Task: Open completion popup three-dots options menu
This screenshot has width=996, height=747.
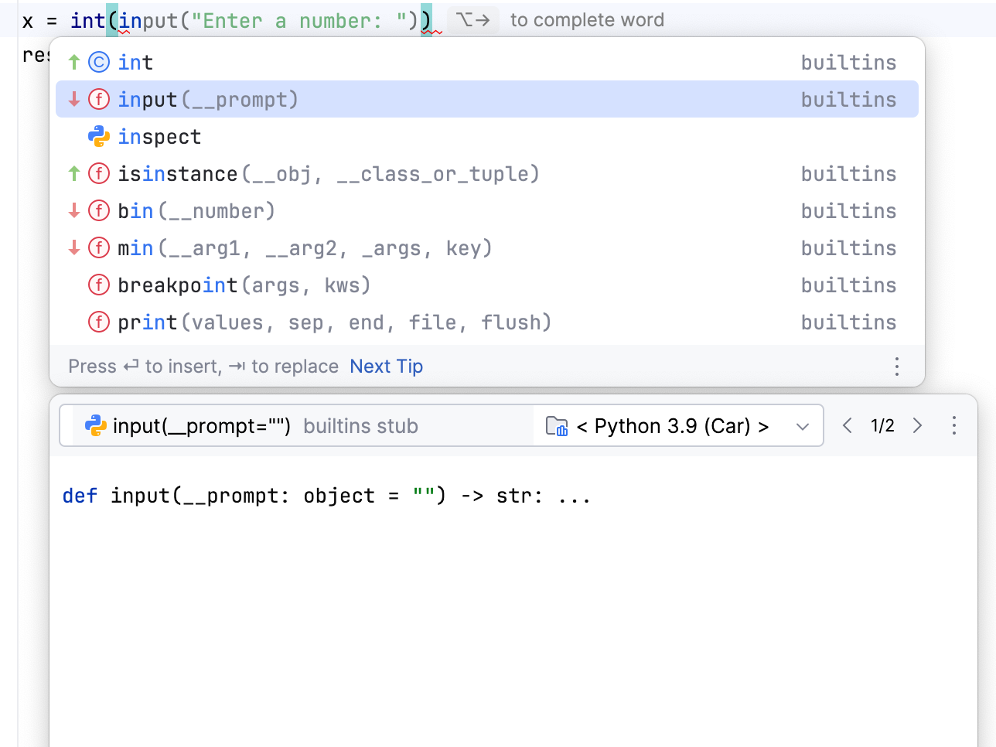Action: [x=897, y=367]
